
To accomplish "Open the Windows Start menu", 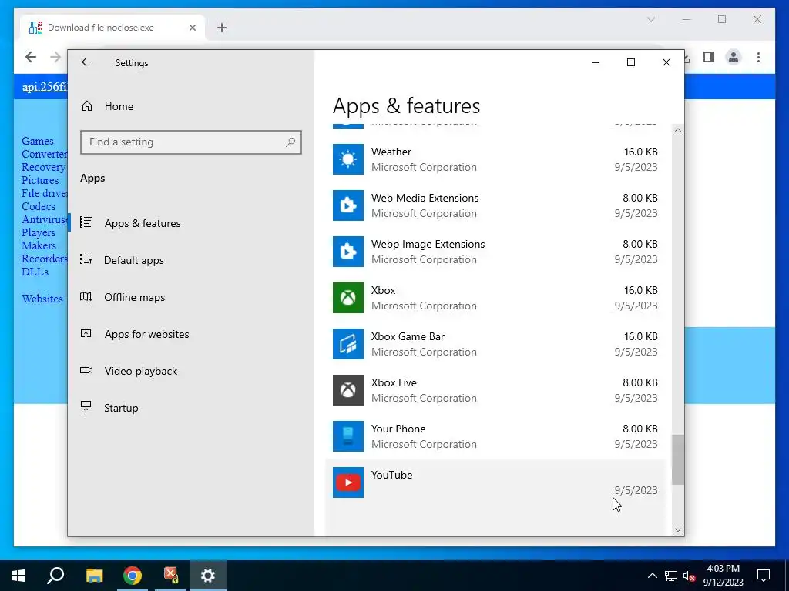I will pyautogui.click(x=18, y=576).
